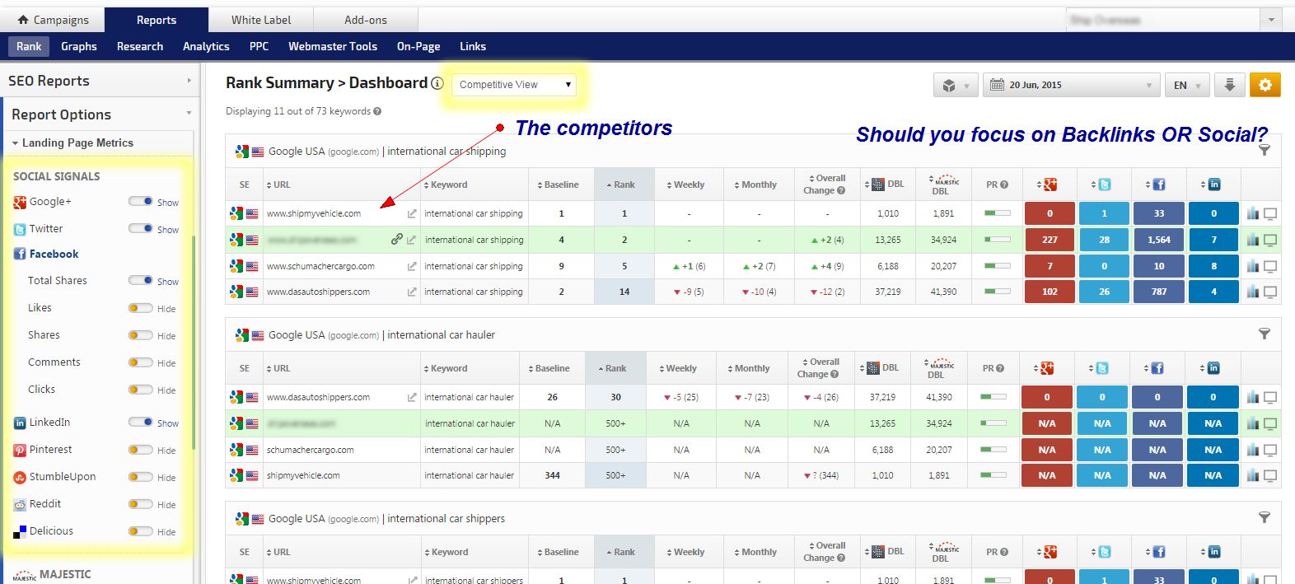Click chain link icon in green shipping row
The width and height of the screenshot is (1295, 584).
pyautogui.click(x=396, y=239)
